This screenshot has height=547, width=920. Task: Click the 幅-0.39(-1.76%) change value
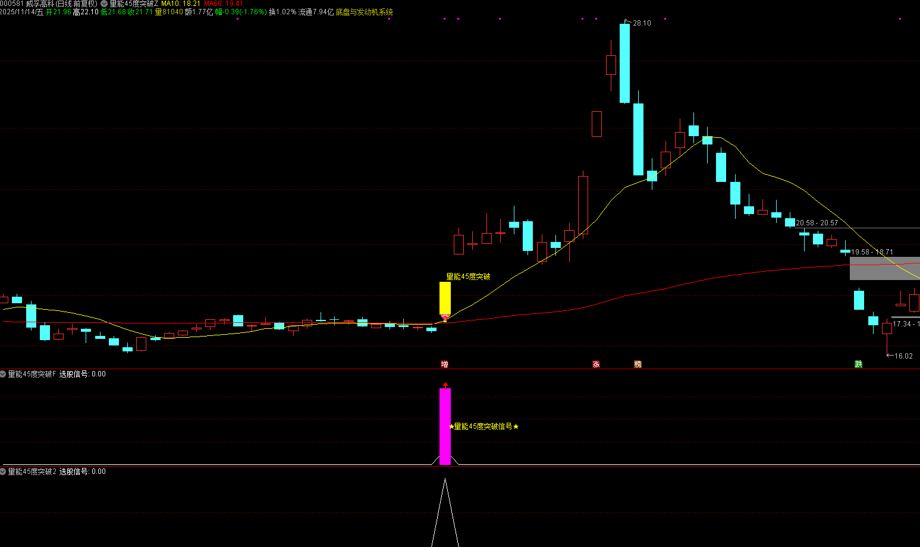241,12
